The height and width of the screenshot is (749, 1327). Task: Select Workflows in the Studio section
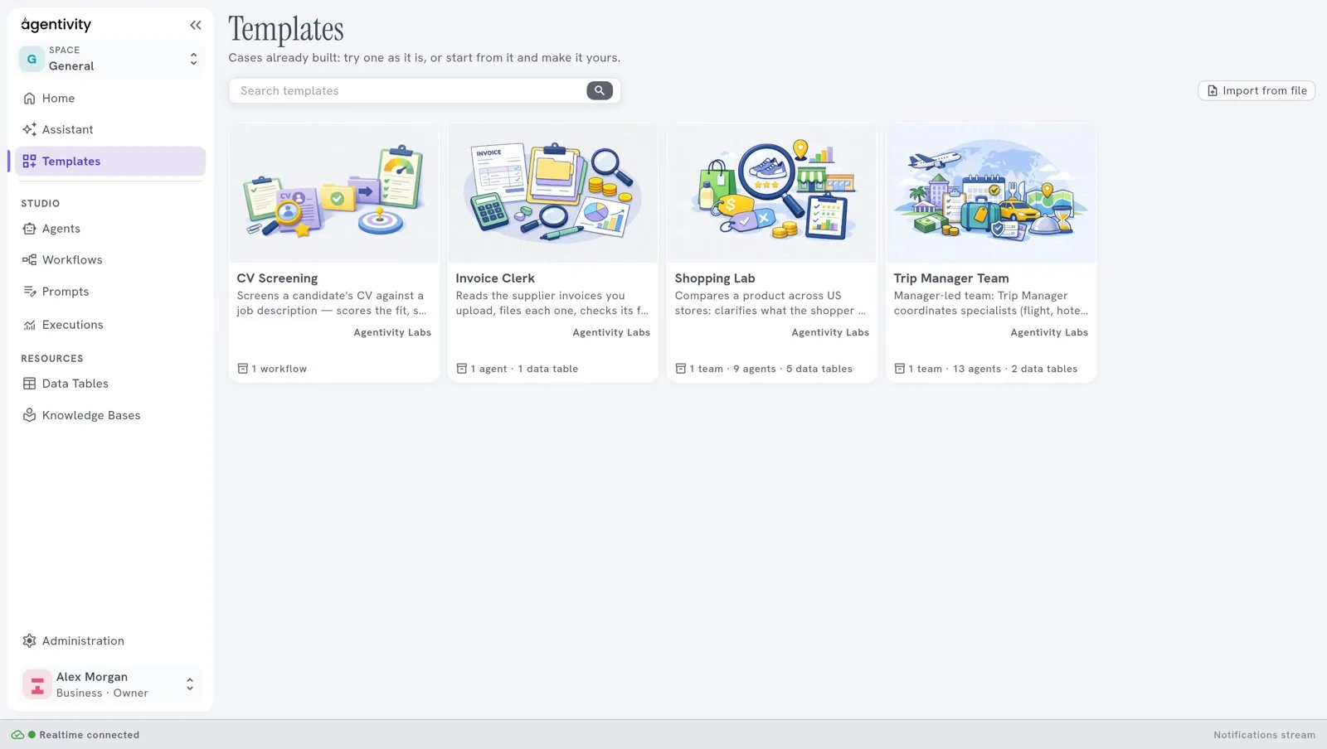110,260
